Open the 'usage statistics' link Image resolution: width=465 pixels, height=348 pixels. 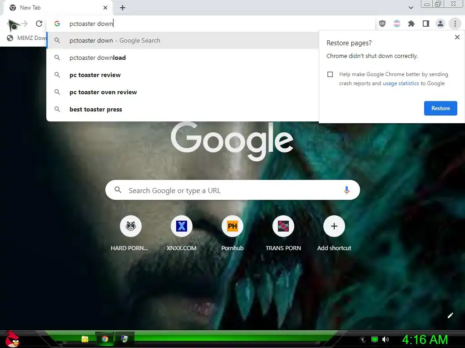pos(401,83)
